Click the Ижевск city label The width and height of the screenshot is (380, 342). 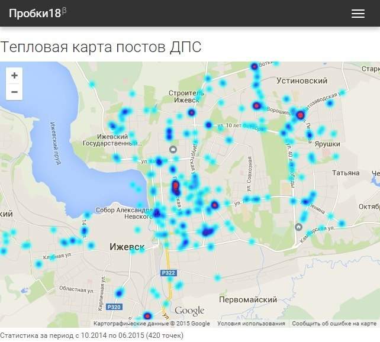tap(127, 247)
